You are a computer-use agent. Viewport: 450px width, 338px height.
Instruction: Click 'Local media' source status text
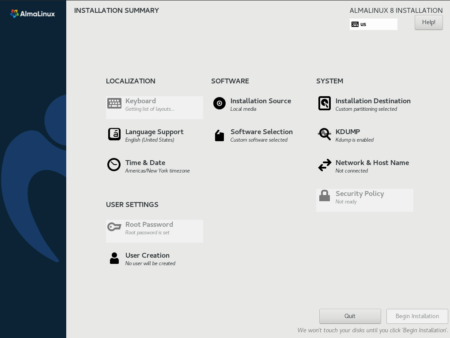pos(243,109)
